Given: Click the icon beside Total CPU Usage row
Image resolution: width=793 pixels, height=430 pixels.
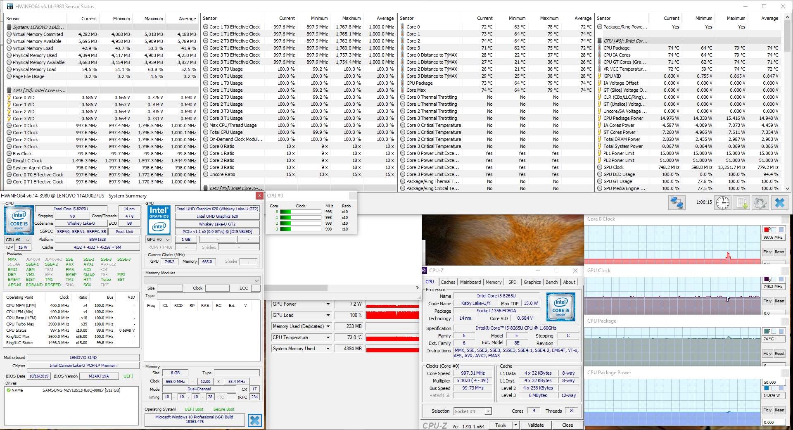Looking at the screenshot, I should click(x=206, y=132).
